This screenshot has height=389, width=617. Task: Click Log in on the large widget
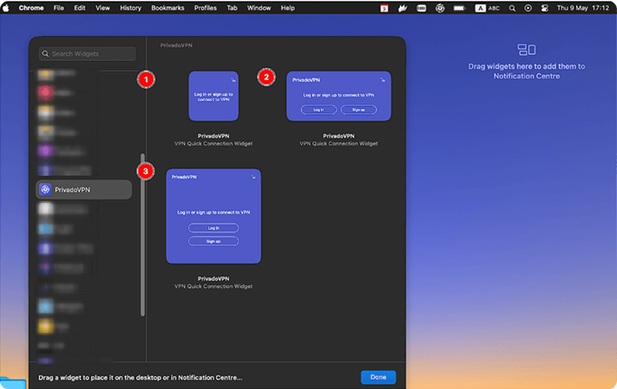[214, 228]
